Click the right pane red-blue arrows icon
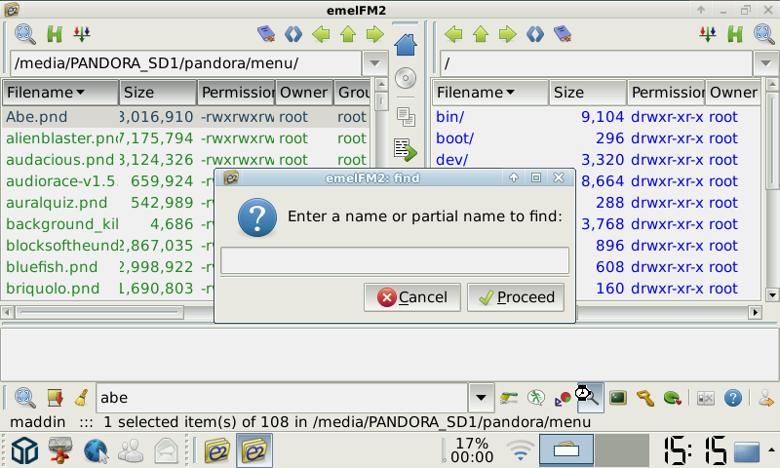The height and width of the screenshot is (468, 780). point(708,34)
